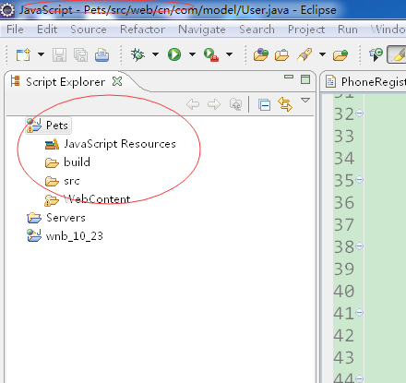The width and height of the screenshot is (406, 383).
Task: Minimize the Script Explorer panel
Action: (289, 77)
